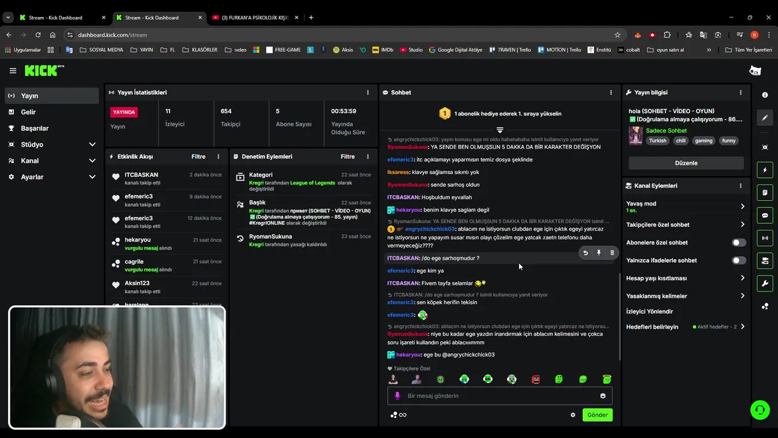Toggle the chat bubble widget icon

pyautogui.click(x=765, y=215)
